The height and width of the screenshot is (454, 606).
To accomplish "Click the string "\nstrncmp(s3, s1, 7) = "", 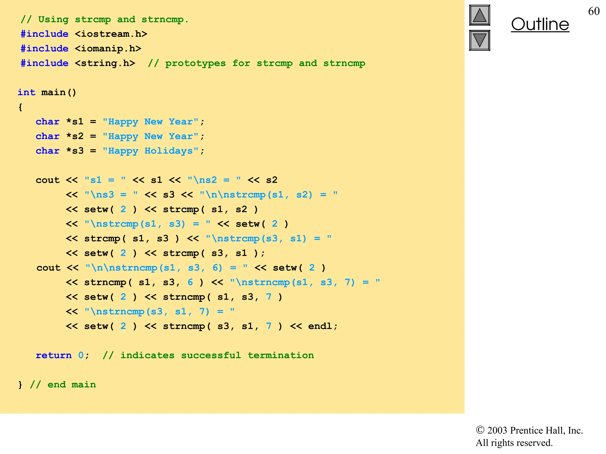I will pyautogui.click(x=159, y=311).
